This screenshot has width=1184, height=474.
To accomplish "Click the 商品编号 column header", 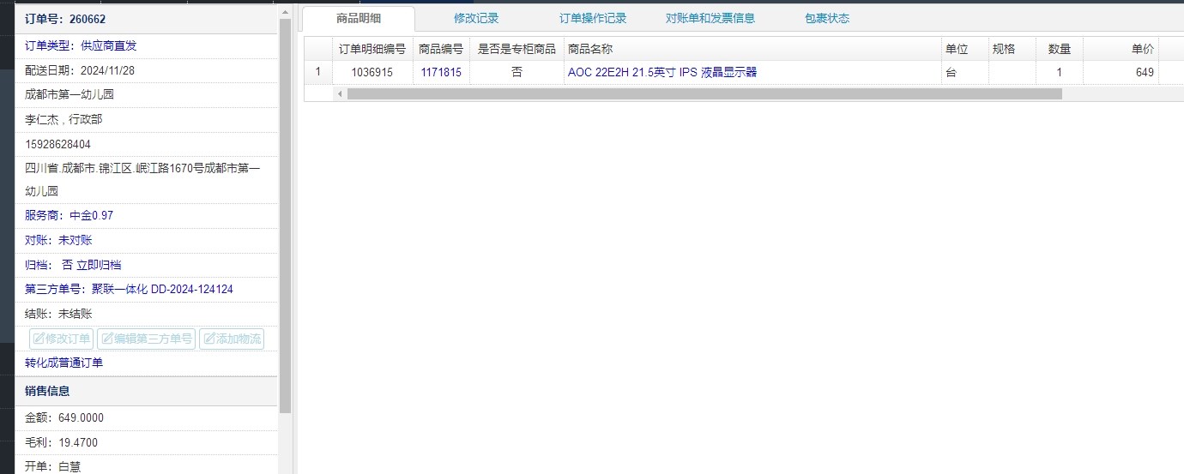I will (x=441, y=50).
